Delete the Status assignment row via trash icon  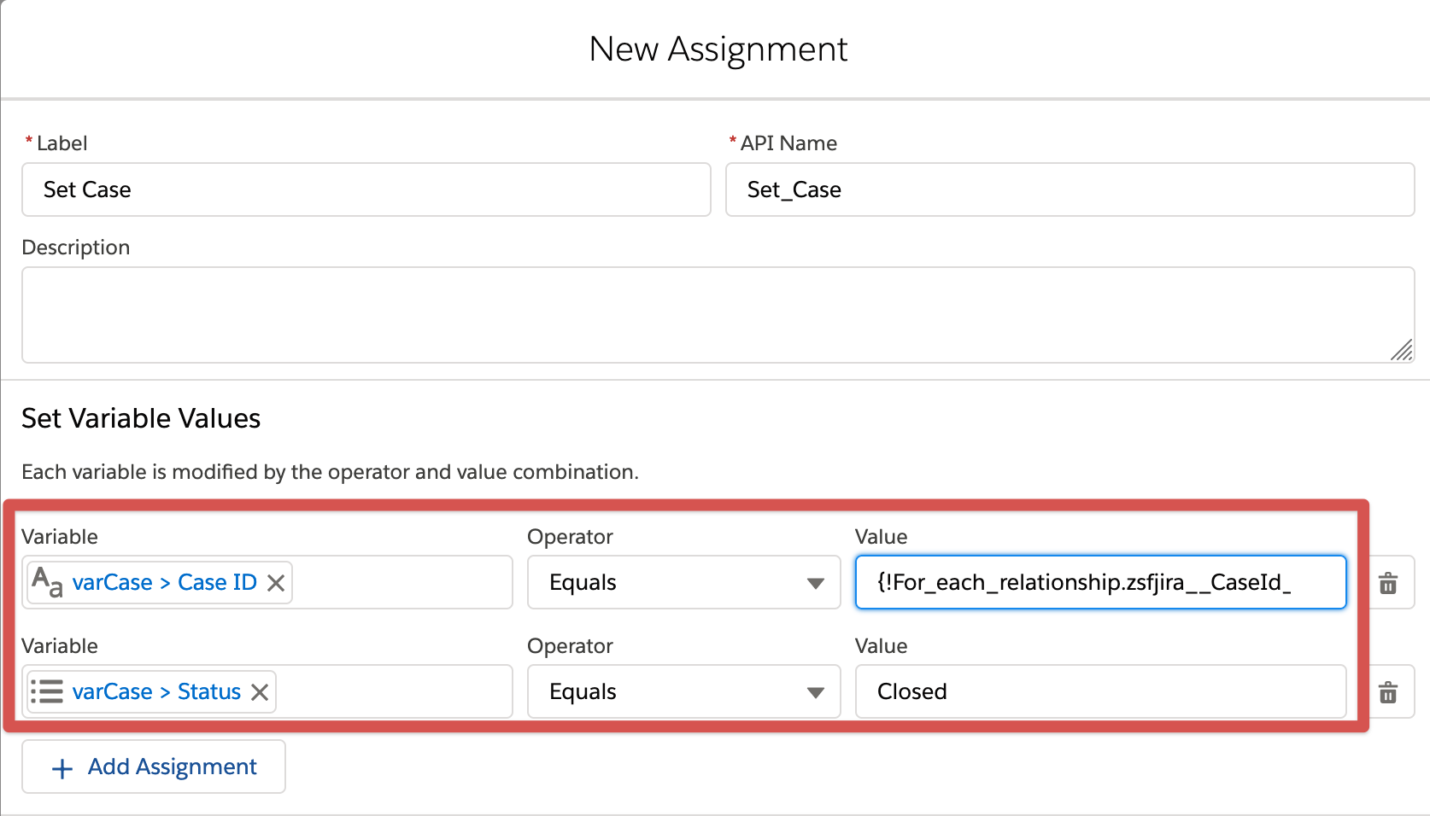[1388, 692]
